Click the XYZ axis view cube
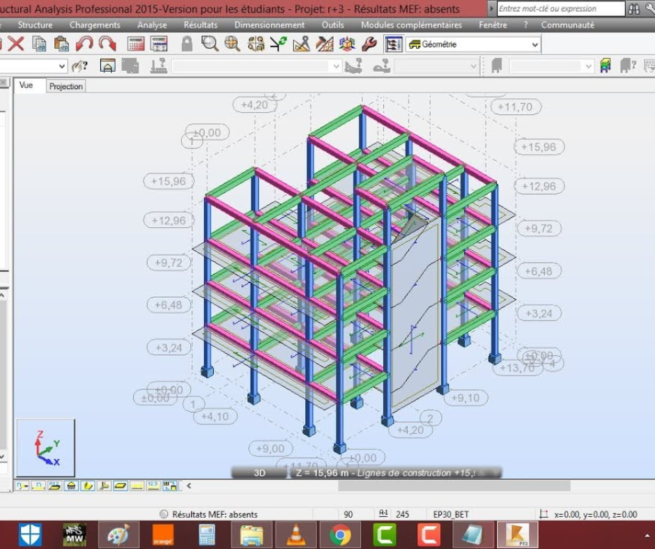The height and width of the screenshot is (549, 655). (x=45, y=447)
